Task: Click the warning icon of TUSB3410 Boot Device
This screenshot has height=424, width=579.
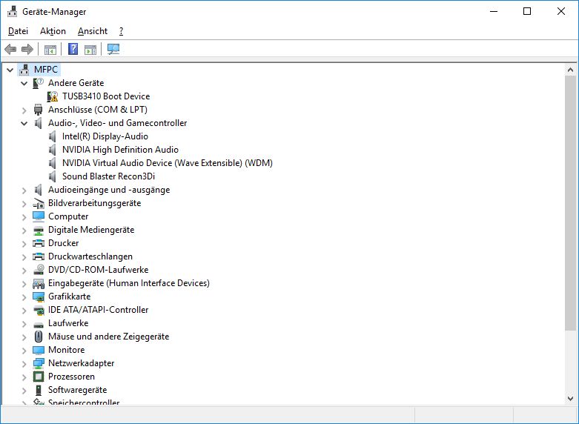Action: (x=53, y=96)
